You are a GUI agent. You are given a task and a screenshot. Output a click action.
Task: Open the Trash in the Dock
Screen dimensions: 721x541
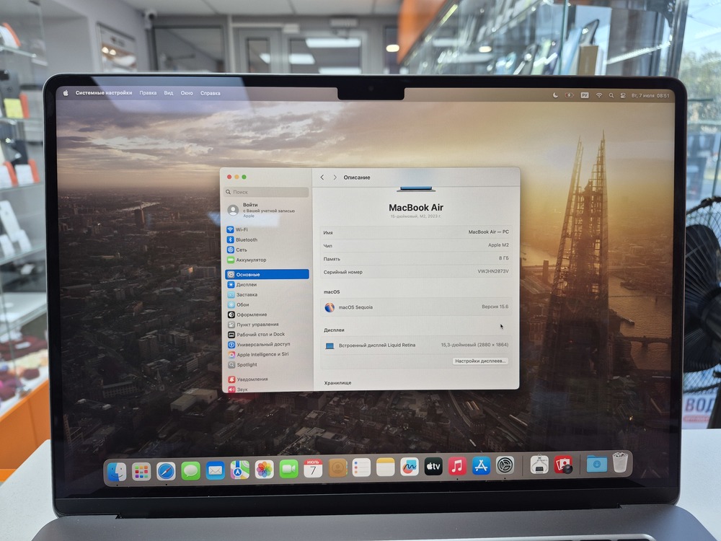click(x=620, y=462)
